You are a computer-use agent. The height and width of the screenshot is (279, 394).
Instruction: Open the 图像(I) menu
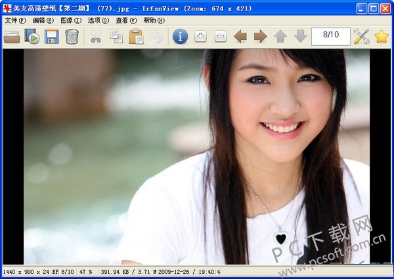[x=71, y=20]
